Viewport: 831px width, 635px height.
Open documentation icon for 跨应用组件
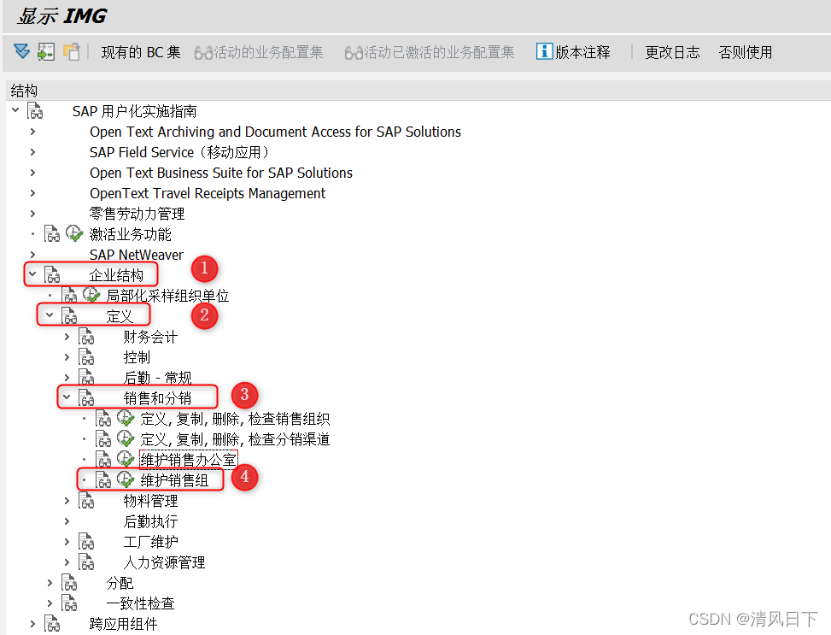point(52,623)
